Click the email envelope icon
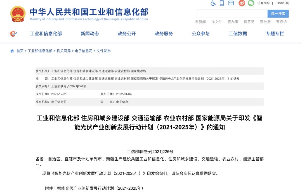This screenshot has height=193, width=302. 231,4
